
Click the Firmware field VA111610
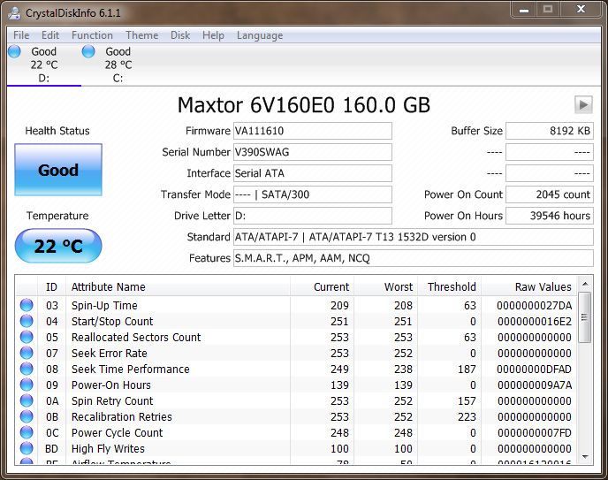(x=313, y=131)
